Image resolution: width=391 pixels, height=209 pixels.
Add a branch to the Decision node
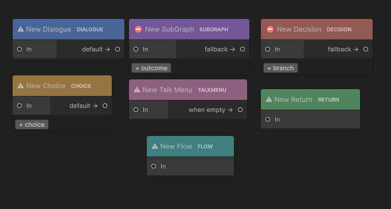pos(280,68)
